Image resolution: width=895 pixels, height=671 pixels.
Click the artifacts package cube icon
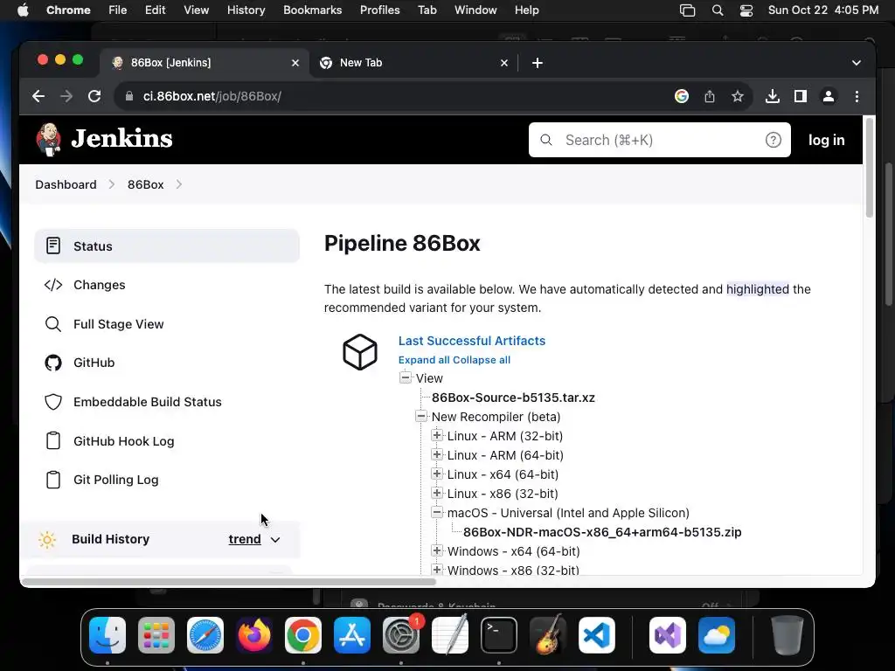(x=360, y=352)
